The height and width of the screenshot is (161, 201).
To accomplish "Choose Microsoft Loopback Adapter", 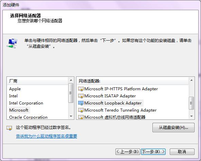I will click(x=113, y=103).
